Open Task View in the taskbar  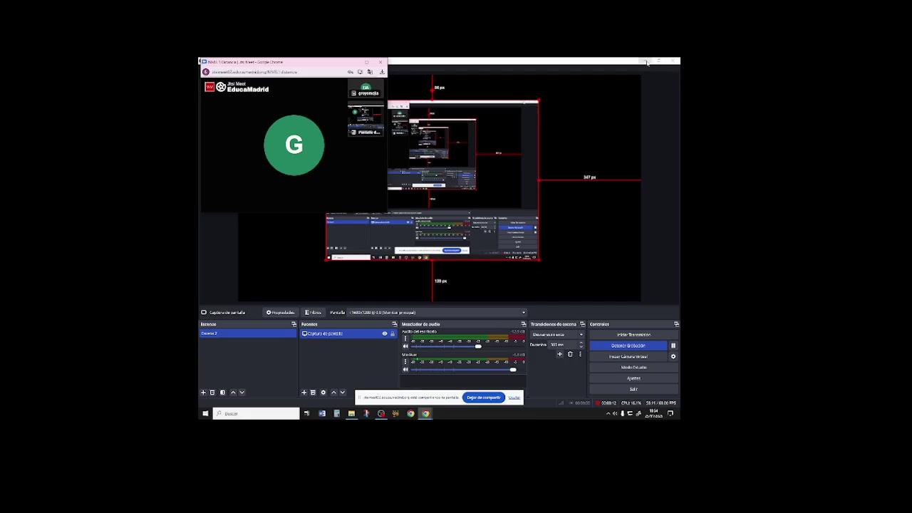pos(306,413)
